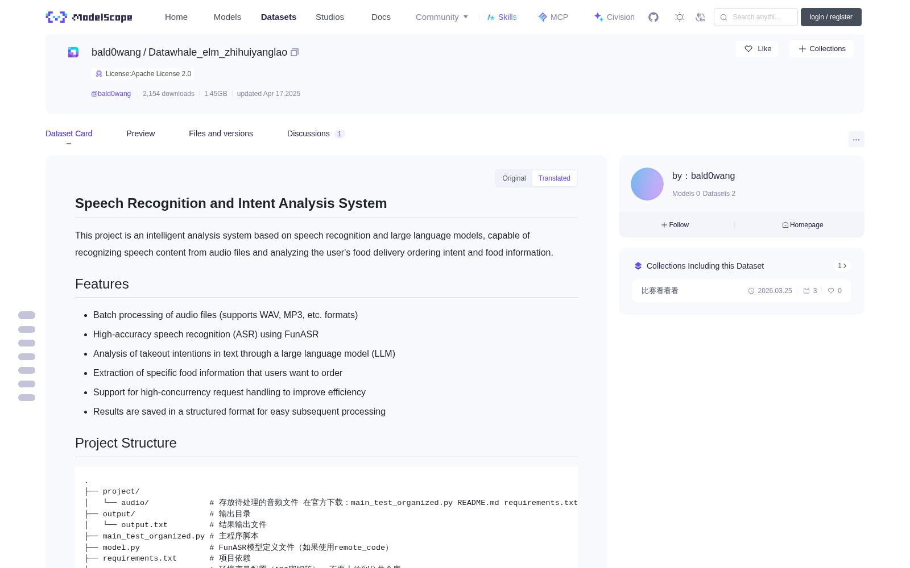Follow user bald0wang
The width and height of the screenshot is (910, 568).
(675, 225)
